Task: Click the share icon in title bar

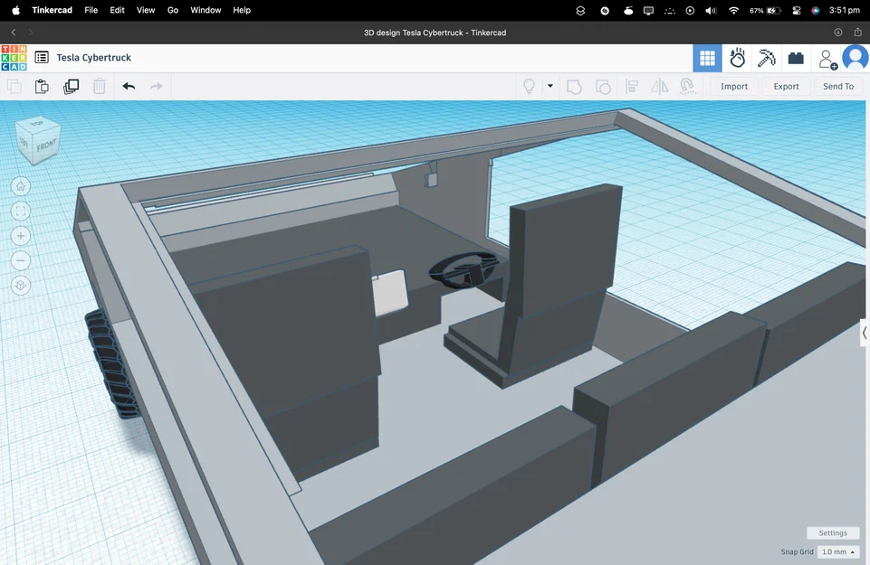Action: pos(857,33)
